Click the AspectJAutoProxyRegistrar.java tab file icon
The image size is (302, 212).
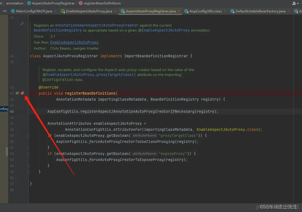click(x=123, y=11)
